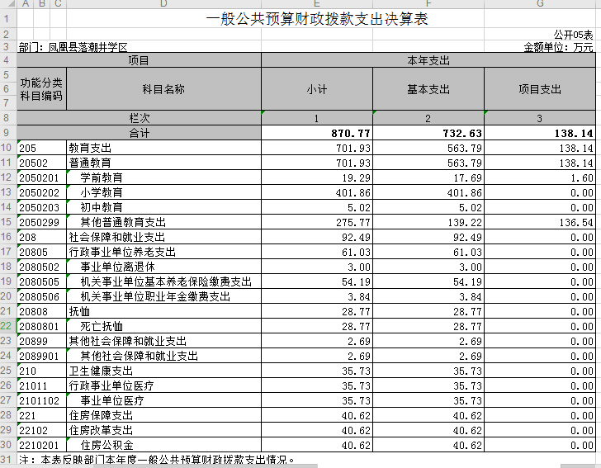Click value 19.29 in 学前教育 row
The image size is (601, 468).
[317, 177]
